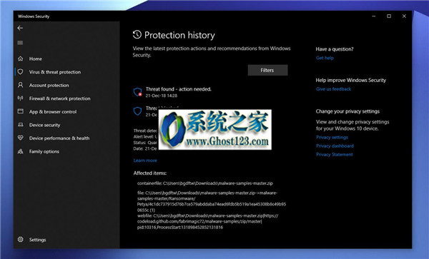
Task: Open the hamburger navigation menu
Action: pyautogui.click(x=20, y=43)
